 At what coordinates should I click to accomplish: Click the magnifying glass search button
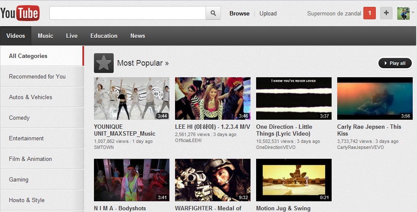(213, 13)
